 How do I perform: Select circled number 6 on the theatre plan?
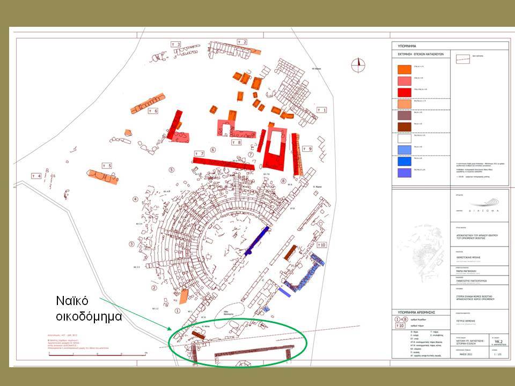[x=213, y=150]
